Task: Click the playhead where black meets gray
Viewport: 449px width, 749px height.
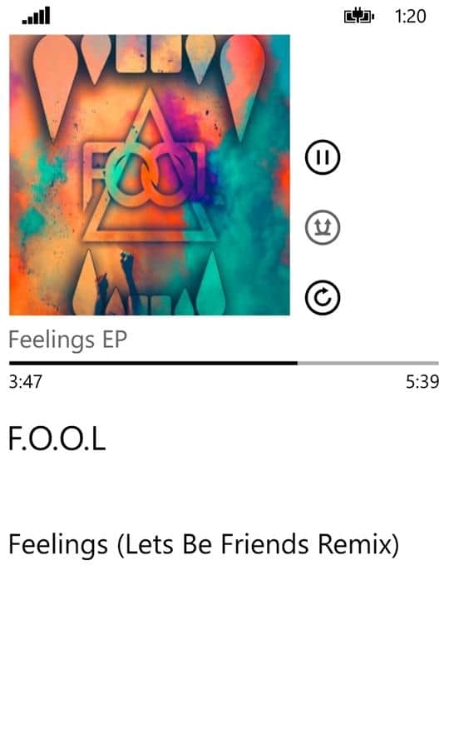Action: [x=298, y=364]
